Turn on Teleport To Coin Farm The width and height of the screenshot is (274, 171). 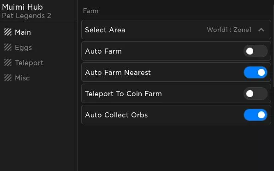coord(256,94)
